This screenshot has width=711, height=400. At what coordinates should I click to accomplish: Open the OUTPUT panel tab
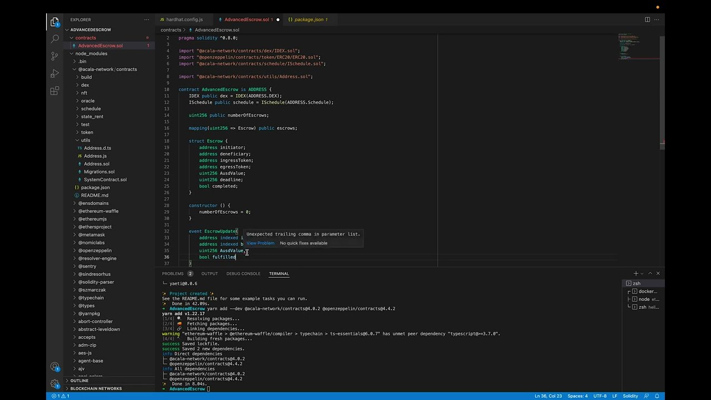pyautogui.click(x=209, y=273)
